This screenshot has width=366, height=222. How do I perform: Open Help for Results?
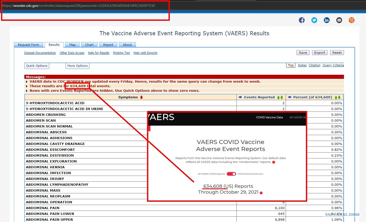[99, 53]
